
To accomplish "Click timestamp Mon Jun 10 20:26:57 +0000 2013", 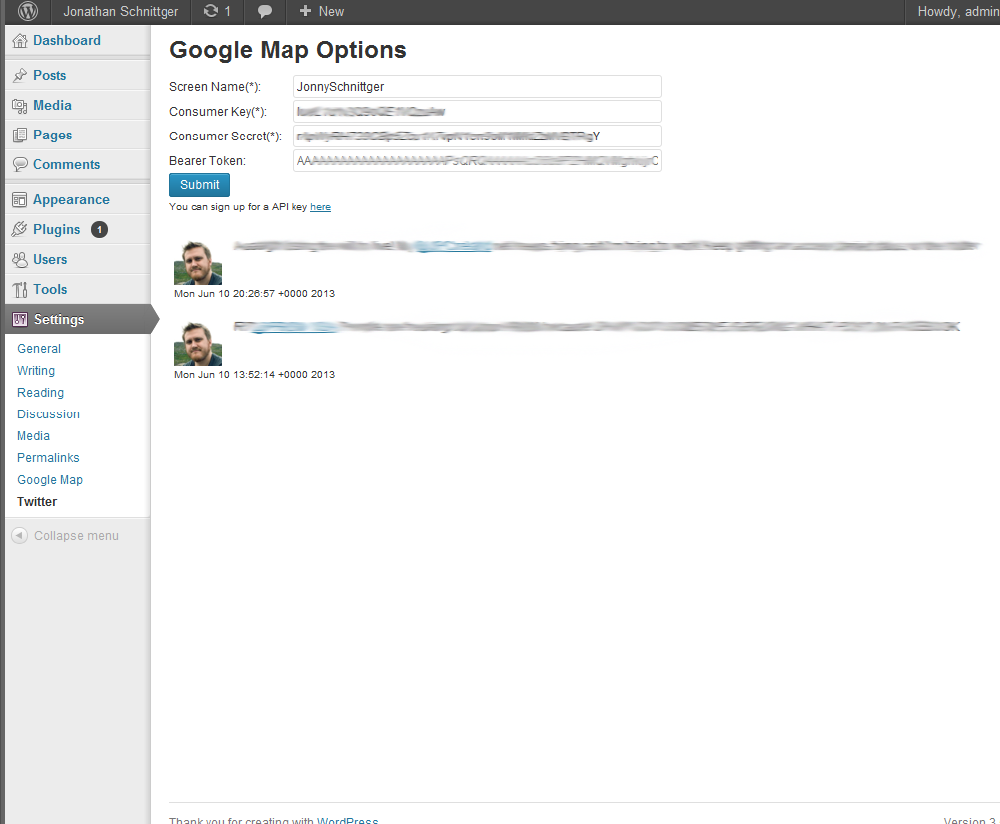I will coord(254,294).
